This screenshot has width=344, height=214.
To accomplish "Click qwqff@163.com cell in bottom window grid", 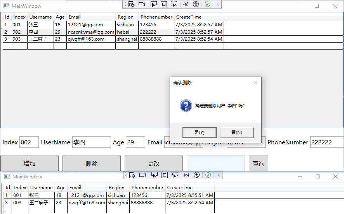I will pos(87,203).
